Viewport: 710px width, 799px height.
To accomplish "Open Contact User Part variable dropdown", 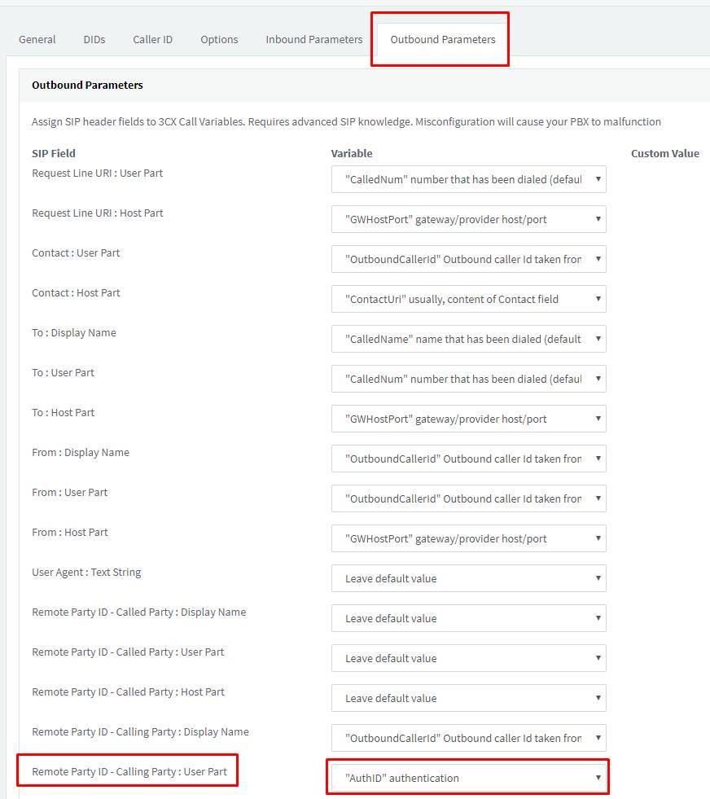I will [x=468, y=259].
